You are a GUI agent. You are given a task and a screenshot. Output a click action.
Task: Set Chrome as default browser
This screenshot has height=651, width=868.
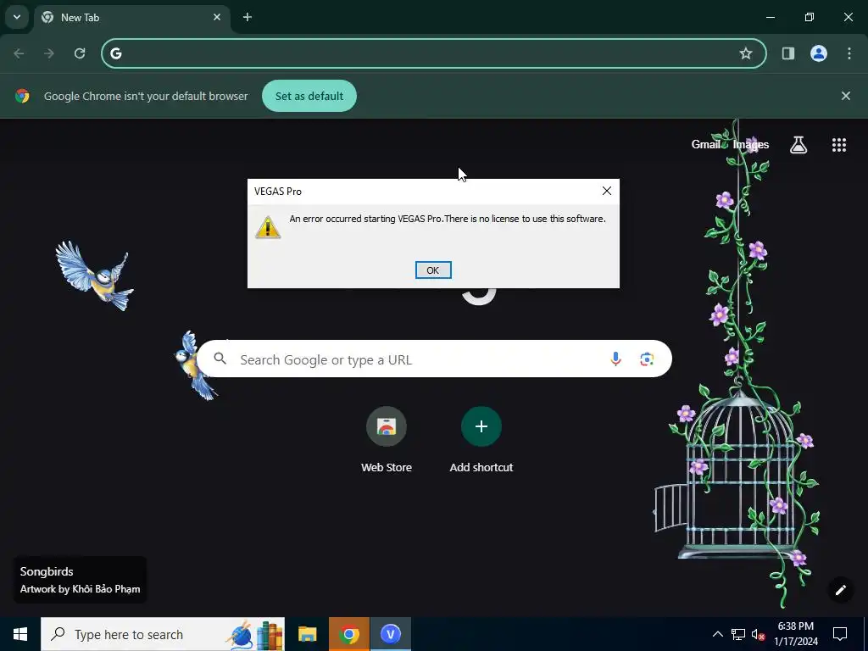point(309,96)
